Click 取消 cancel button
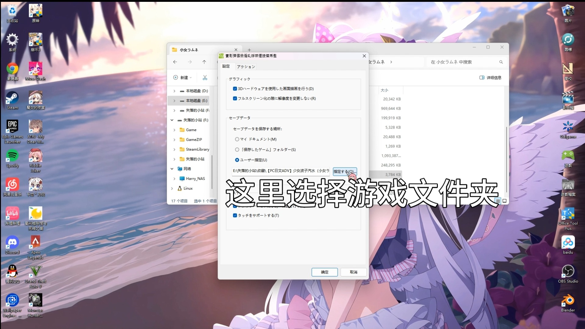The image size is (585, 329). point(353,271)
